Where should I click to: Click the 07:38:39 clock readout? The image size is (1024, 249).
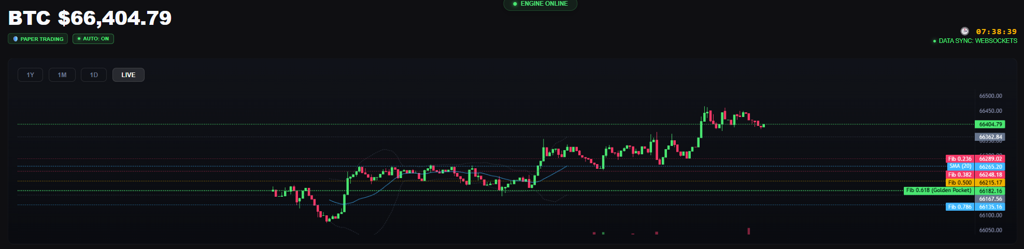click(x=997, y=32)
